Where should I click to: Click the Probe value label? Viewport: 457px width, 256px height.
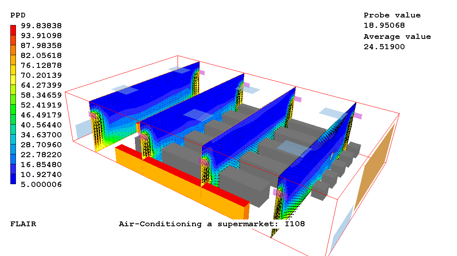(392, 15)
